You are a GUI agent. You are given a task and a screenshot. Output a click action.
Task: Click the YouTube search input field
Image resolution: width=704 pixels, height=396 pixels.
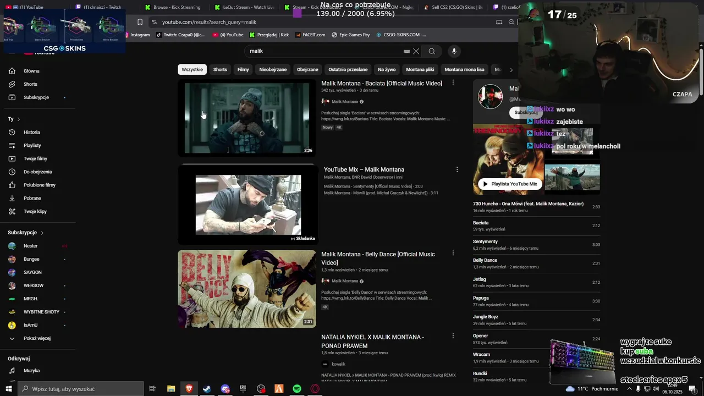point(324,51)
